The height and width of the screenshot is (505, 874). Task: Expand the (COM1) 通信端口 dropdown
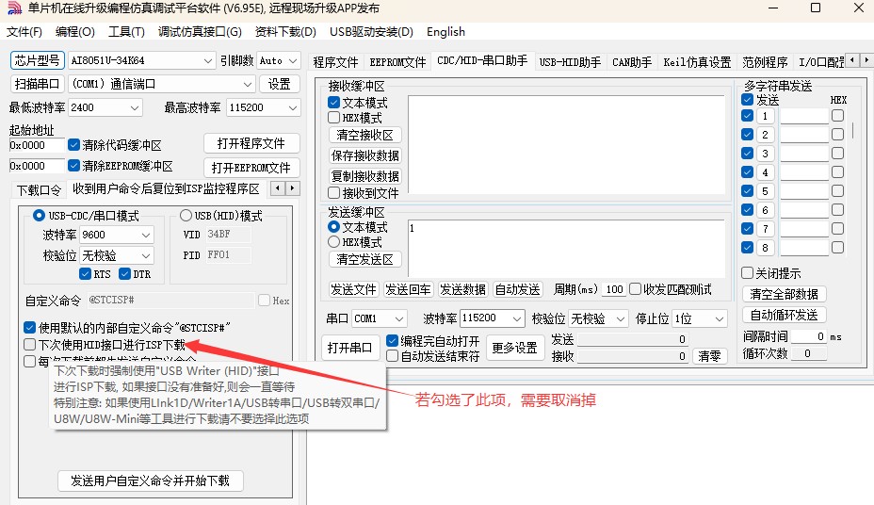tap(247, 84)
